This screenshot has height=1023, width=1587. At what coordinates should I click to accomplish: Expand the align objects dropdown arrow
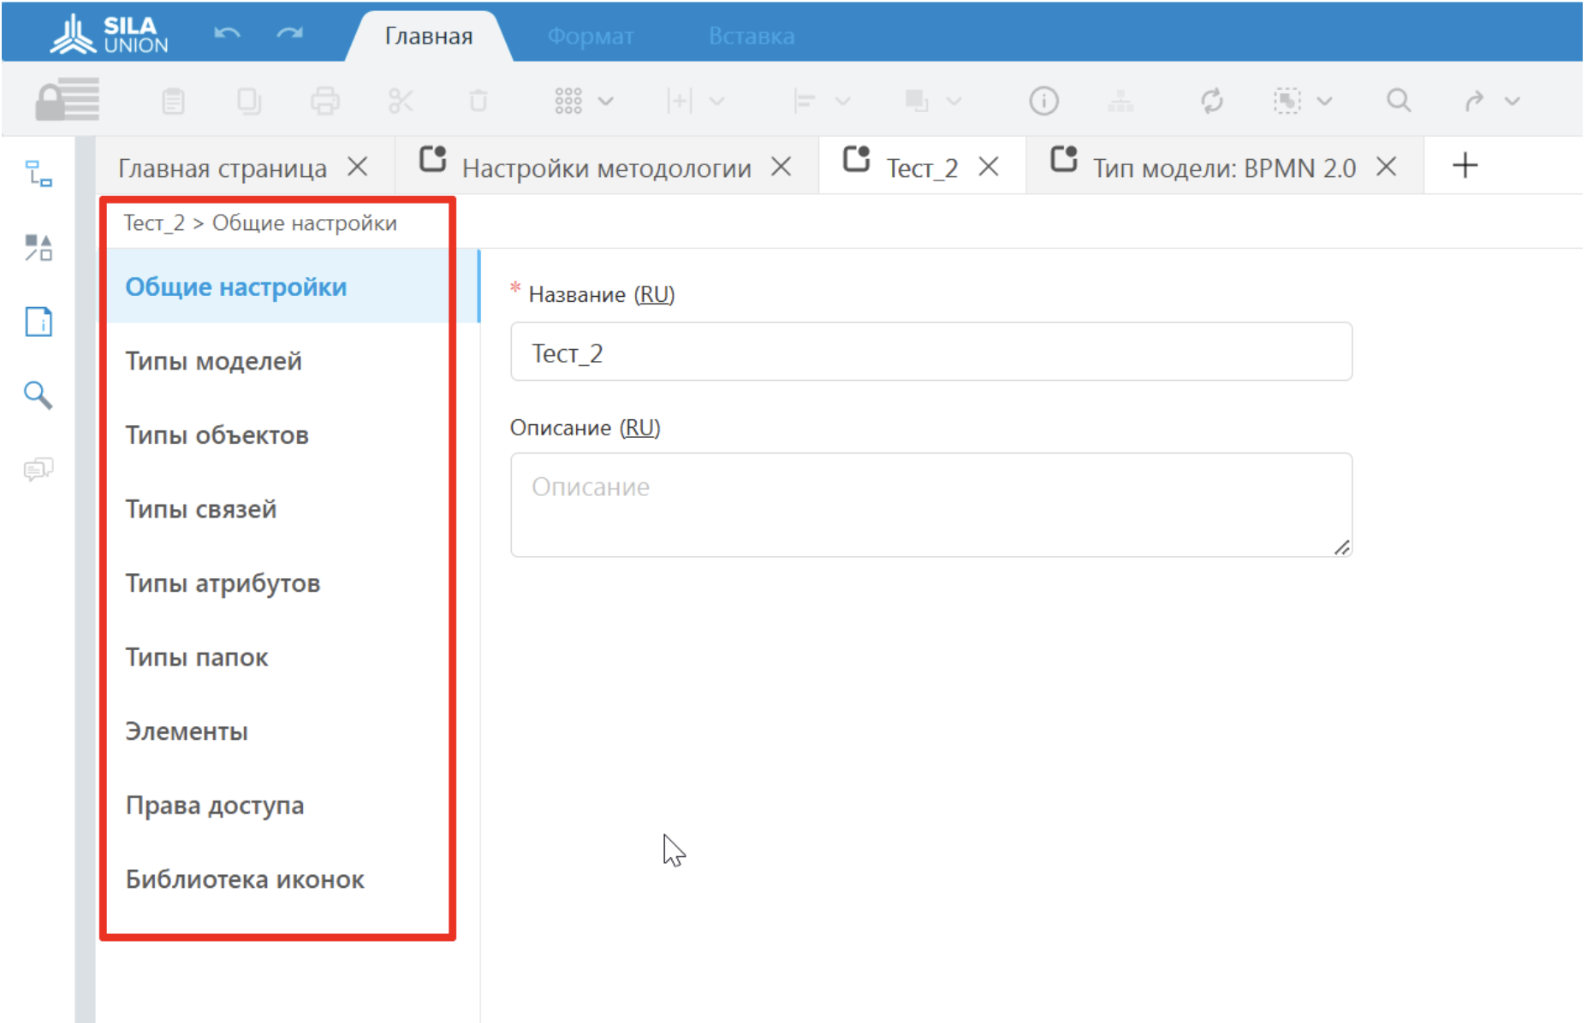point(843,101)
